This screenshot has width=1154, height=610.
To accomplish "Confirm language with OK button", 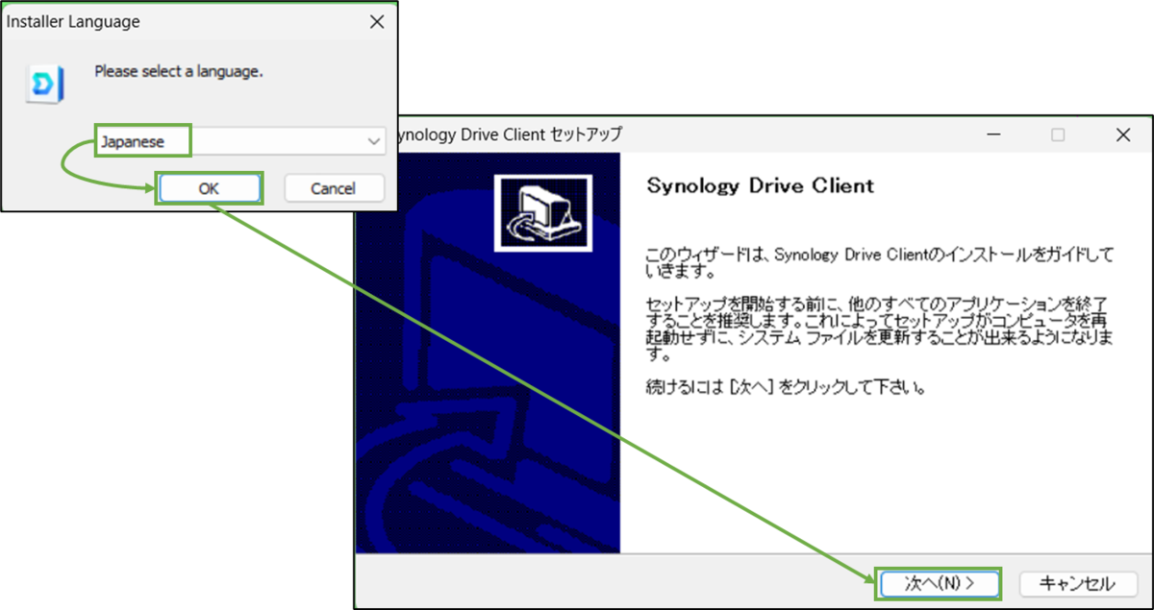I will [x=210, y=188].
